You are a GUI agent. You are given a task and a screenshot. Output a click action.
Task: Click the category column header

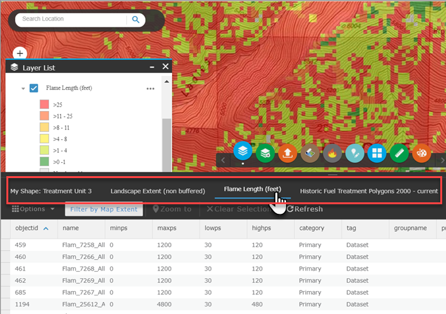point(318,228)
